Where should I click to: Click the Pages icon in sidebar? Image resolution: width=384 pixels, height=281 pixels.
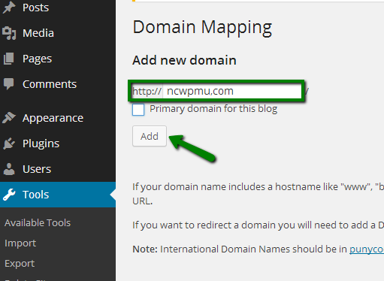[9, 59]
